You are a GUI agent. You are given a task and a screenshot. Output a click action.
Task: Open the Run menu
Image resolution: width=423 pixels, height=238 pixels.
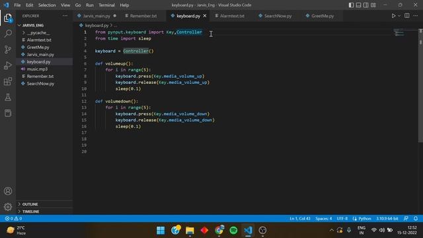click(x=90, y=5)
